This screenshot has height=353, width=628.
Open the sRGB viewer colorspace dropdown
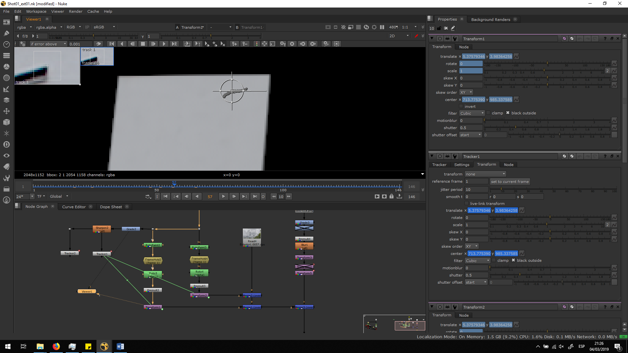(x=104, y=27)
